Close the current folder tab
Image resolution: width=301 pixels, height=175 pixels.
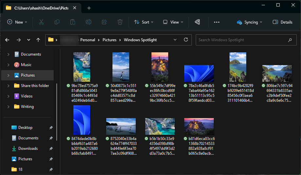pyautogui.click(x=75, y=8)
